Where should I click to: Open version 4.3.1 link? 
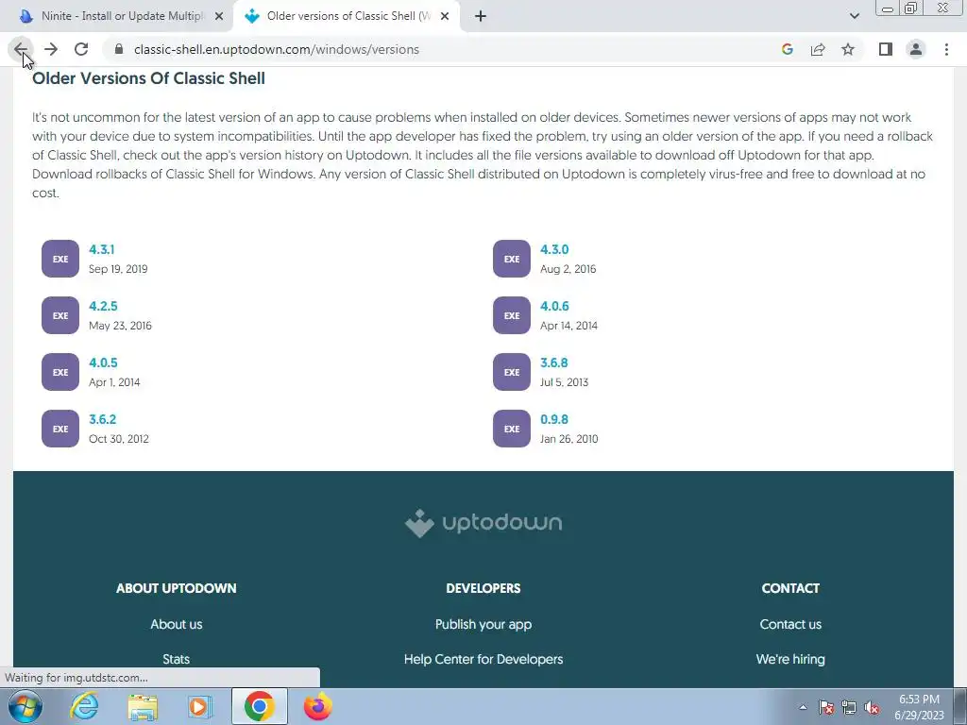tap(102, 249)
